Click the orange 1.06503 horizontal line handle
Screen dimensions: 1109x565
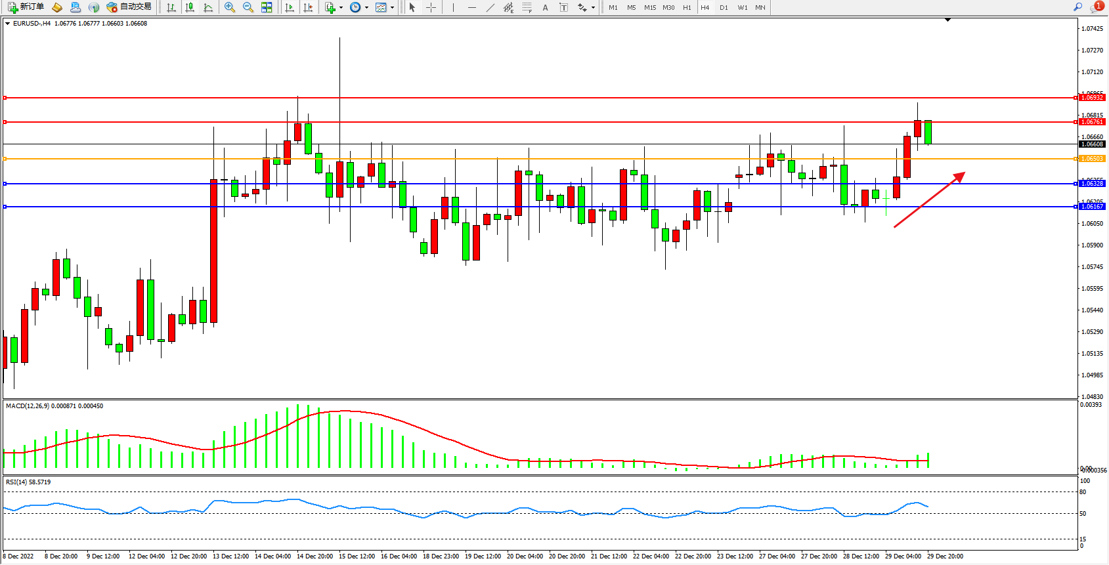tap(5, 159)
